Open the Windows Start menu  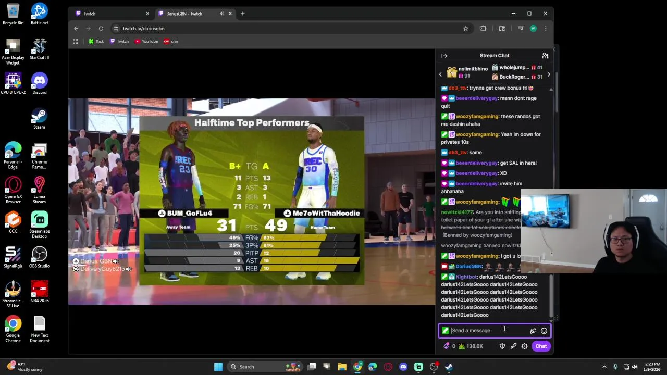(218, 367)
